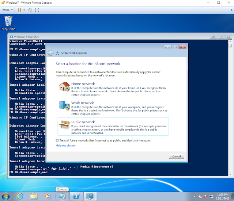
Task: Click PowerShell scrollbar down arrow
Action: coord(230,174)
